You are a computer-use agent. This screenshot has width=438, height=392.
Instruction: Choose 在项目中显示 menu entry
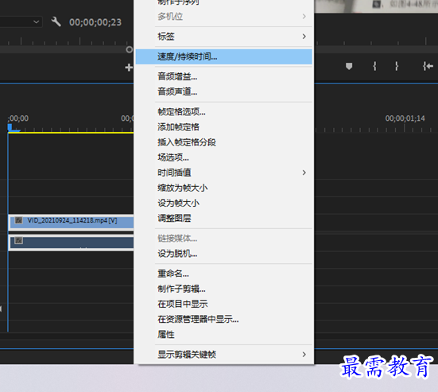tap(223, 304)
